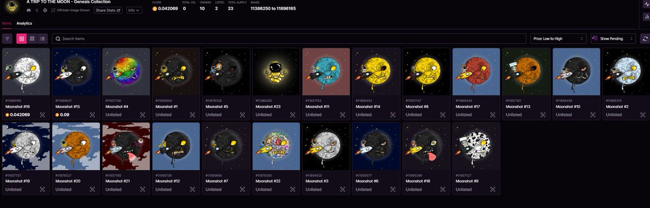Image resolution: width=650 pixels, height=208 pixels.
Task: Open the Show Pending dropdown
Action: pos(613,38)
